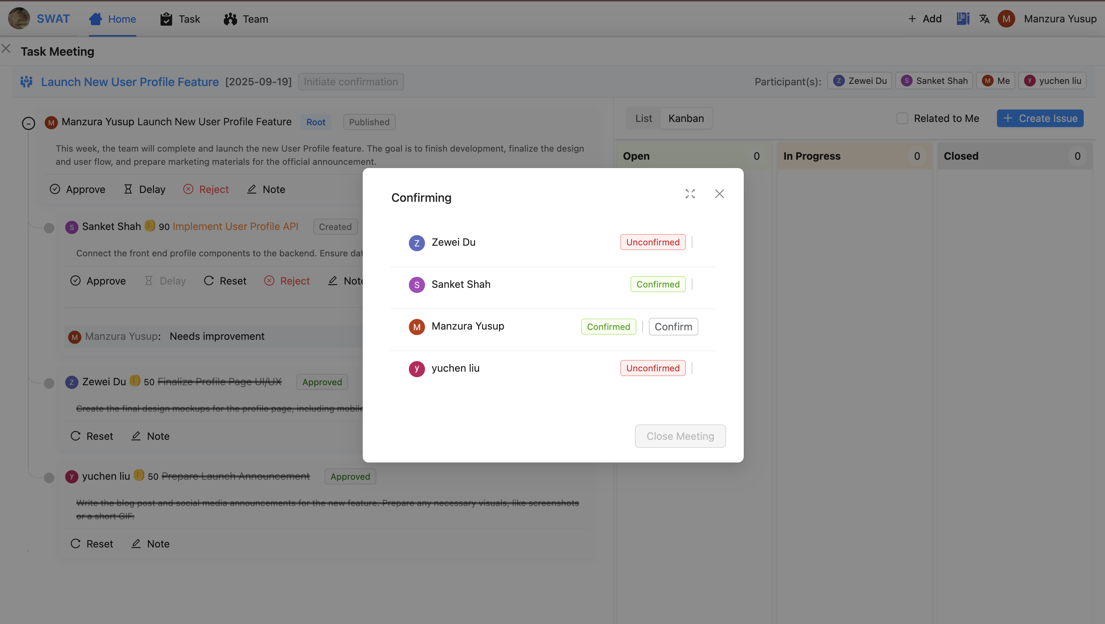This screenshot has width=1105, height=624.
Task: Switch to the Kanban view tab
Action: click(x=685, y=118)
